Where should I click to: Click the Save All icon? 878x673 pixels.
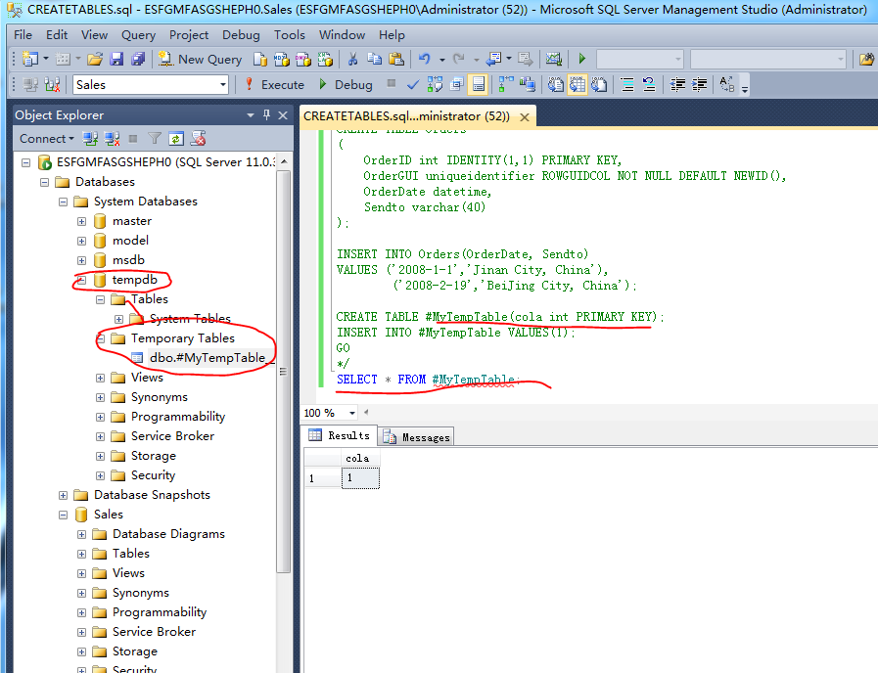pyautogui.click(x=138, y=59)
